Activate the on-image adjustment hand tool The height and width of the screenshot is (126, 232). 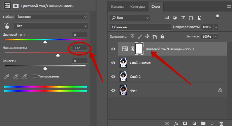7,26
